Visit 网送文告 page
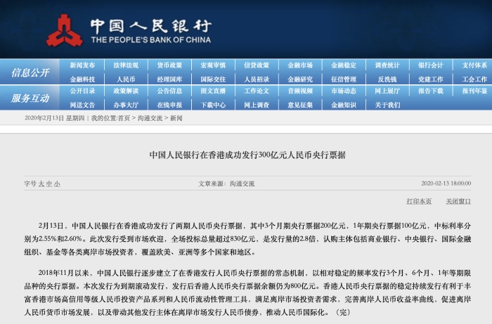This screenshot has height=324, width=492. (x=82, y=105)
